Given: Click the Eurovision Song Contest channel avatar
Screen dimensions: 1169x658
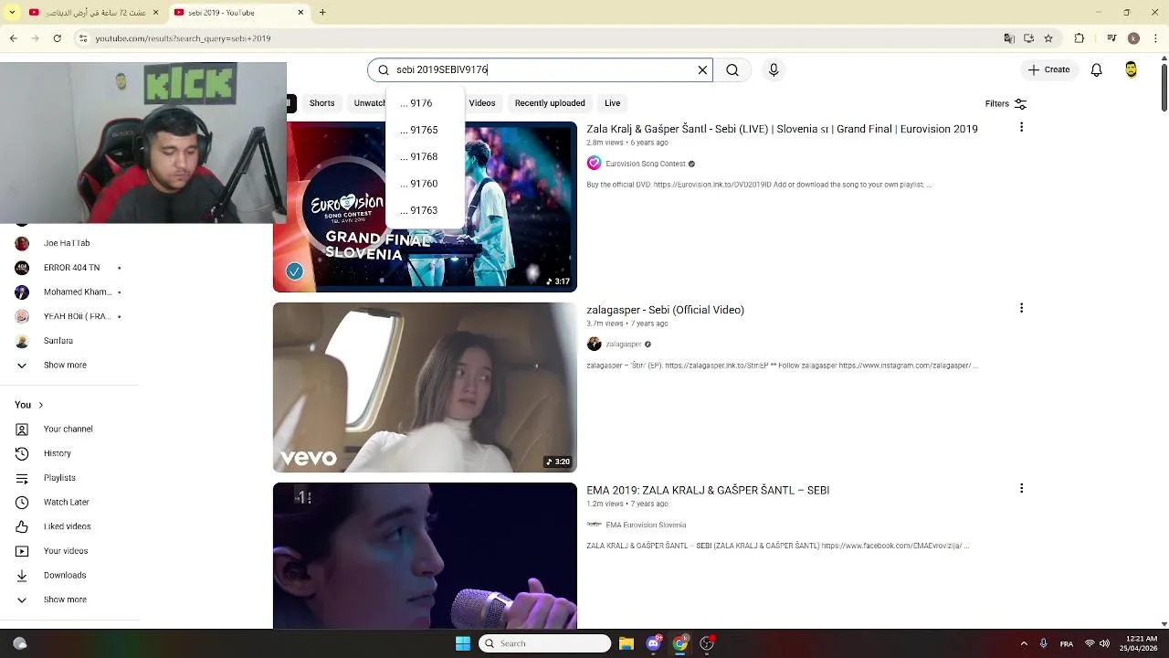Looking at the screenshot, I should (x=594, y=164).
